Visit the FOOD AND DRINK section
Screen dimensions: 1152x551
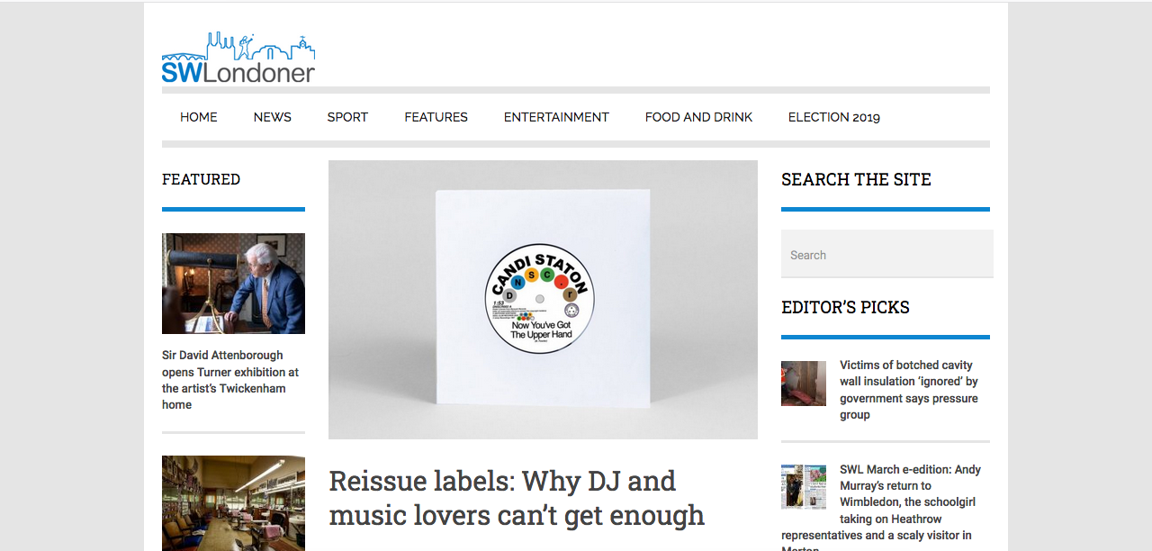[x=698, y=117]
